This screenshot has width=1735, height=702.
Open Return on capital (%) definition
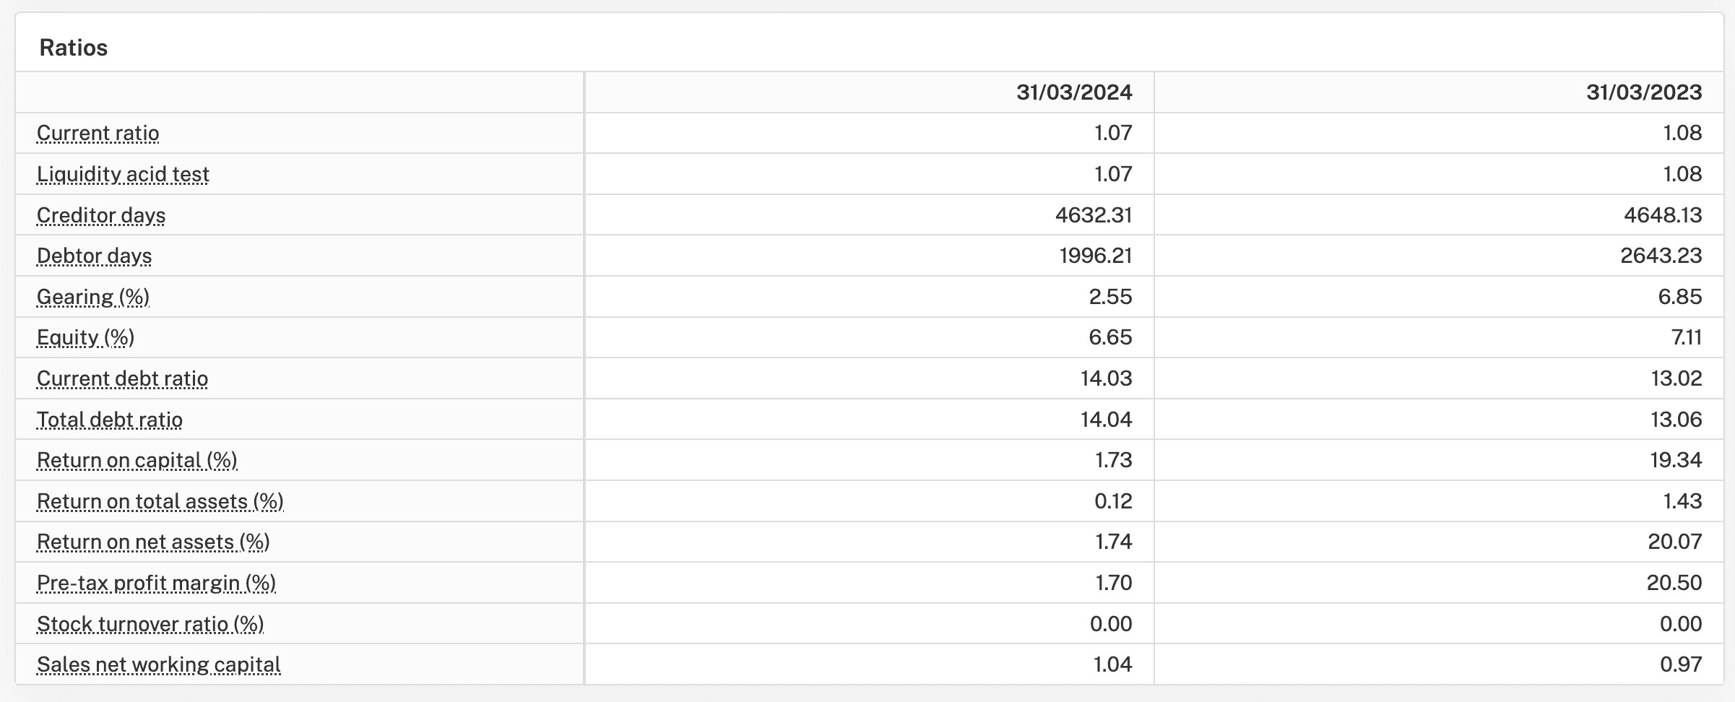[137, 461]
